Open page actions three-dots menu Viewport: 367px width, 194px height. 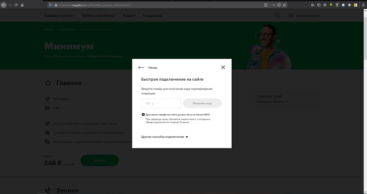[x=273, y=5]
